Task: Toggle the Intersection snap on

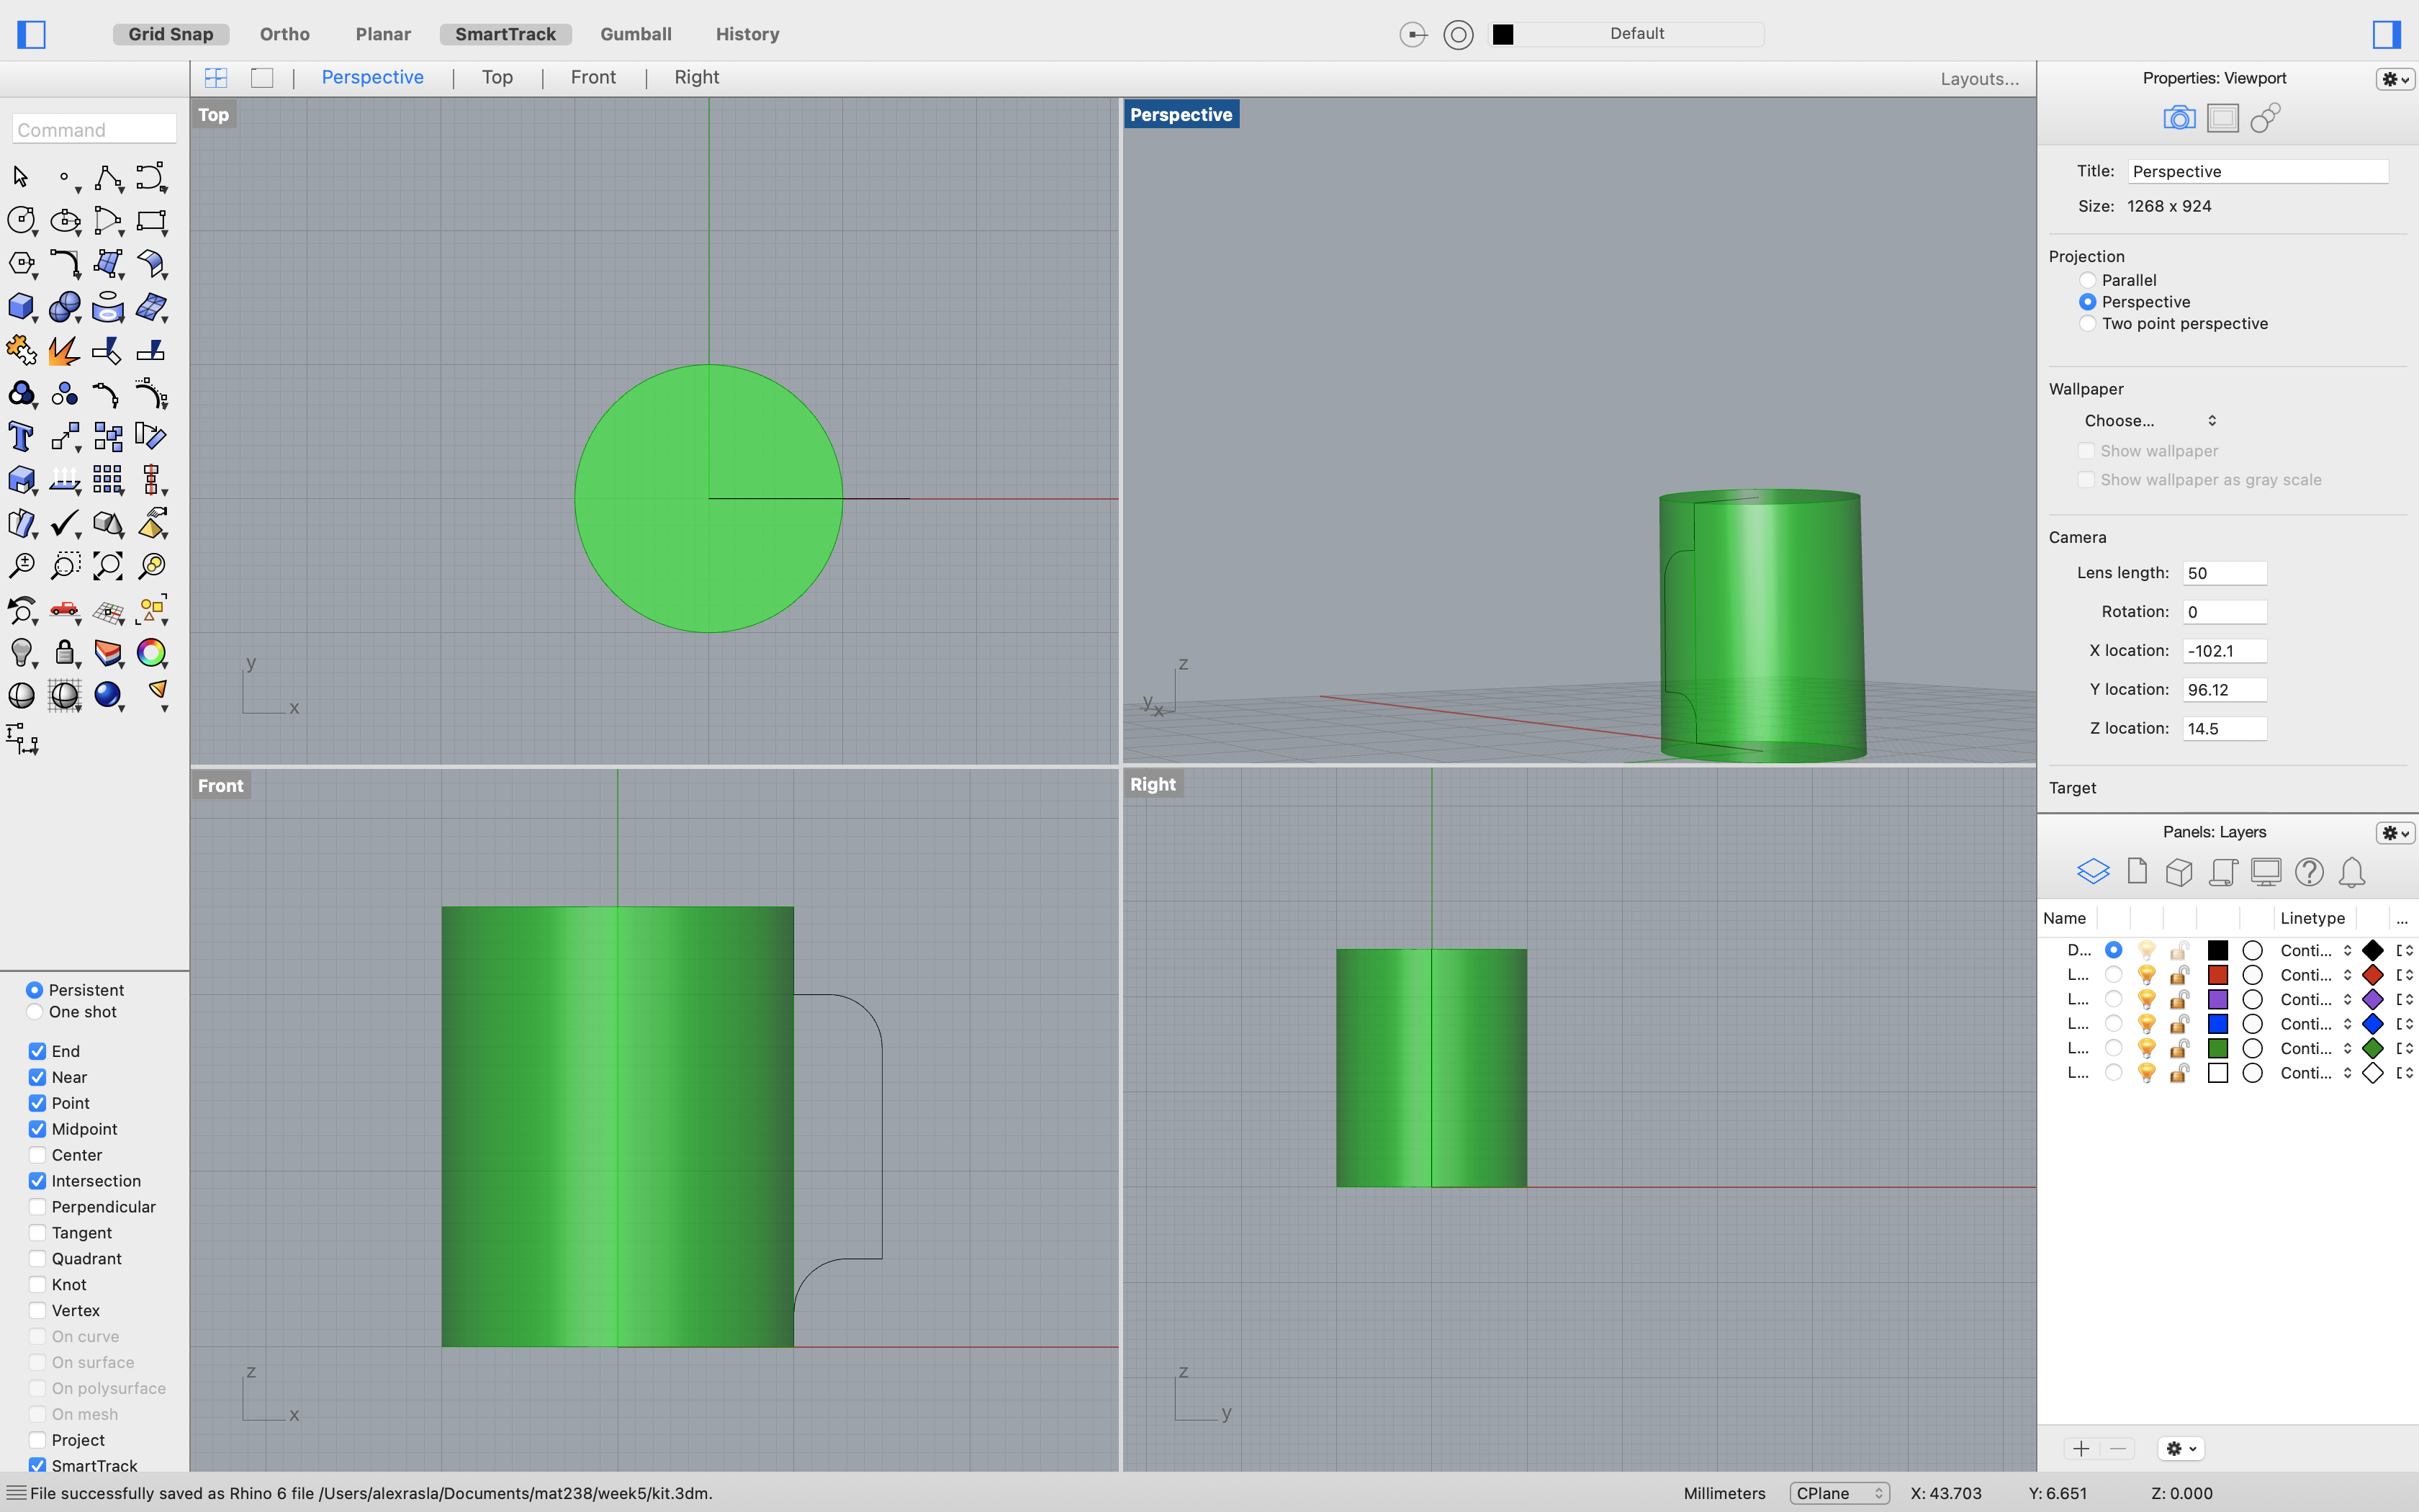Action: click(35, 1179)
